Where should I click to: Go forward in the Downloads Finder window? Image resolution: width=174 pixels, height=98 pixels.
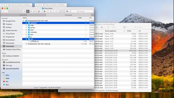[x=6, y=11]
